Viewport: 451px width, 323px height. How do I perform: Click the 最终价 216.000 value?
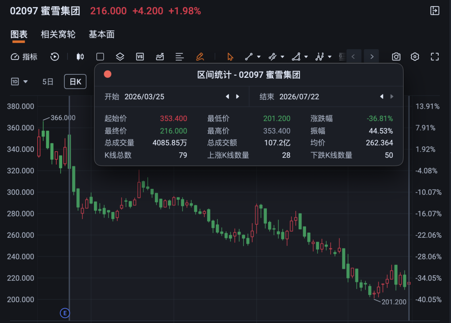(x=173, y=131)
